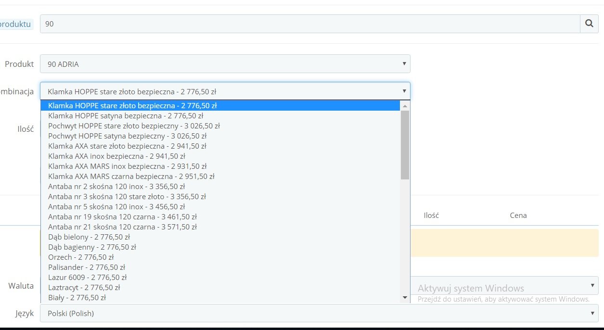The height and width of the screenshot is (330, 604).
Task: Select Klamka HOPPE stare złoto bezpieczna option
Action: click(x=220, y=105)
